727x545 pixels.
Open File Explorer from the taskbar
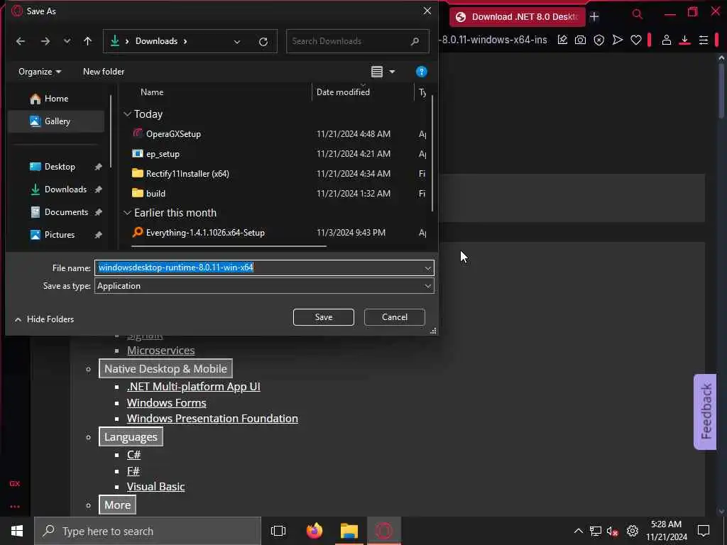click(x=349, y=531)
